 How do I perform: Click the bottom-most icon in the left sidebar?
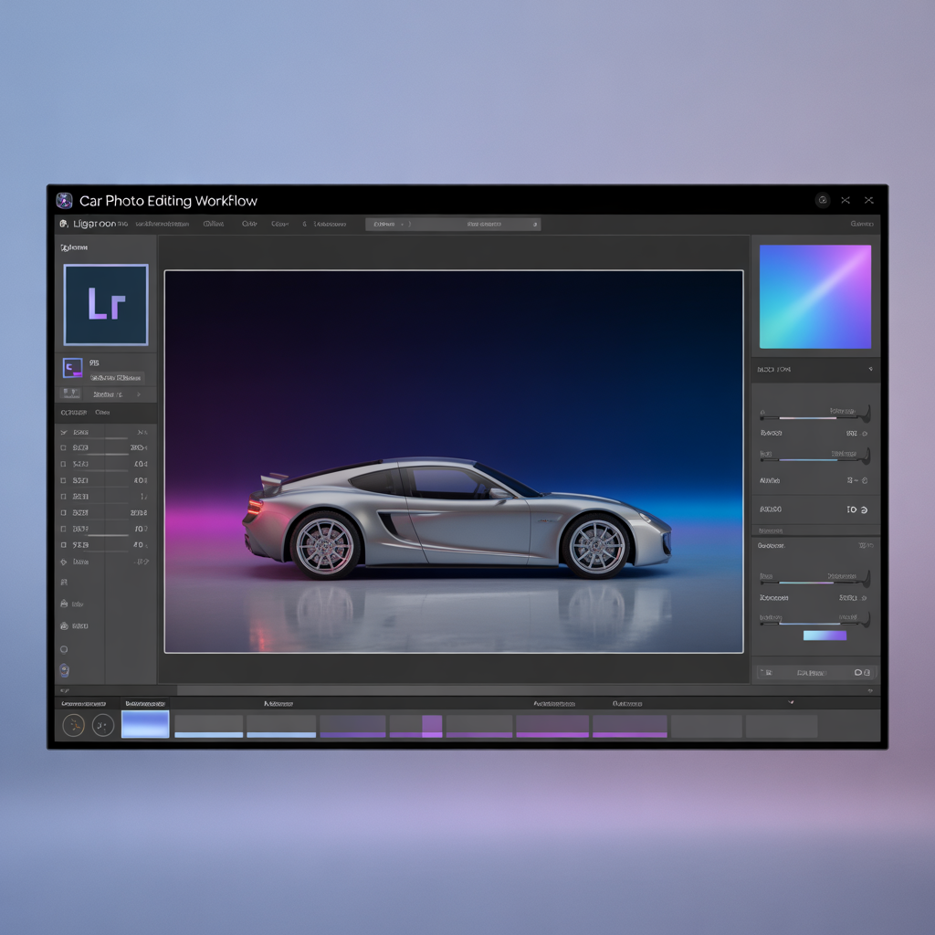[64, 670]
